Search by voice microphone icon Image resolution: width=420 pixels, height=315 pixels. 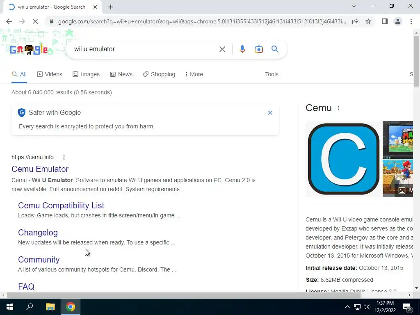coord(242,49)
